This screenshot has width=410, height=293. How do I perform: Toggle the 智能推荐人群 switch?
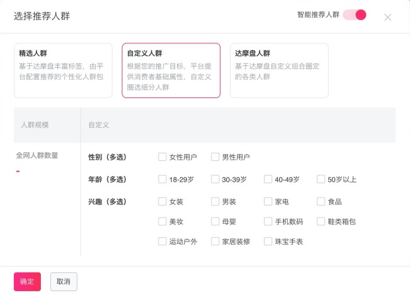pos(355,14)
